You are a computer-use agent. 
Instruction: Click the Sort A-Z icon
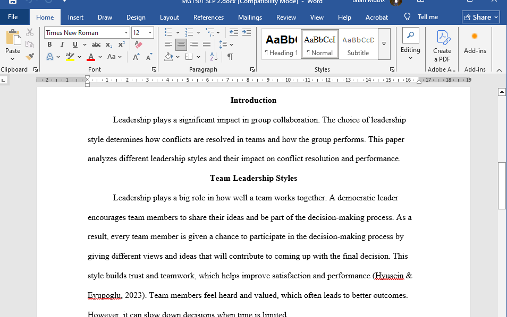coord(214,57)
